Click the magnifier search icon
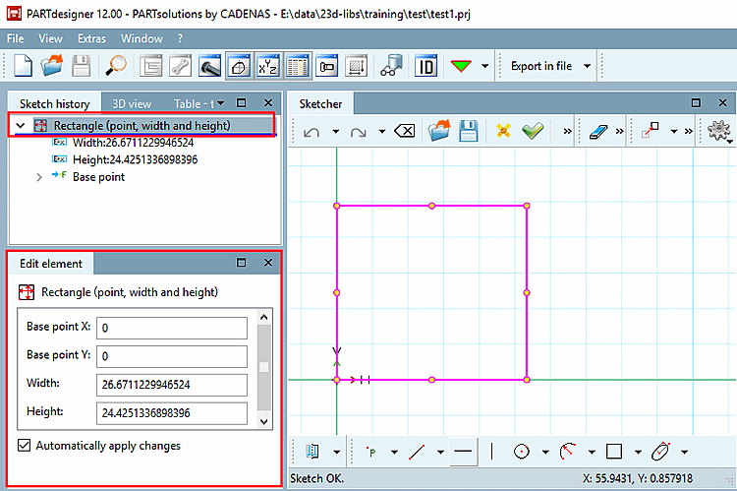The height and width of the screenshot is (491, 737). (x=116, y=66)
